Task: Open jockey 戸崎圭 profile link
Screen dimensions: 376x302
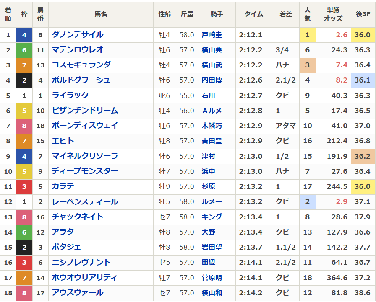Action: click(x=211, y=35)
